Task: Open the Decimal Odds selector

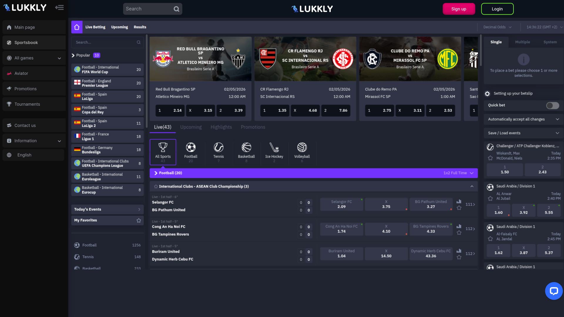Action: (x=497, y=27)
